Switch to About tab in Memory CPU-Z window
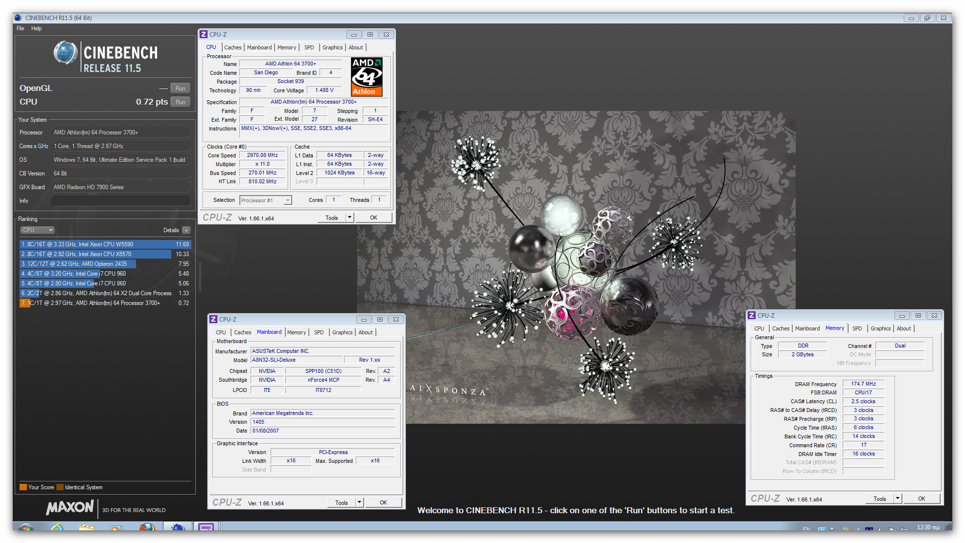 pos(904,328)
